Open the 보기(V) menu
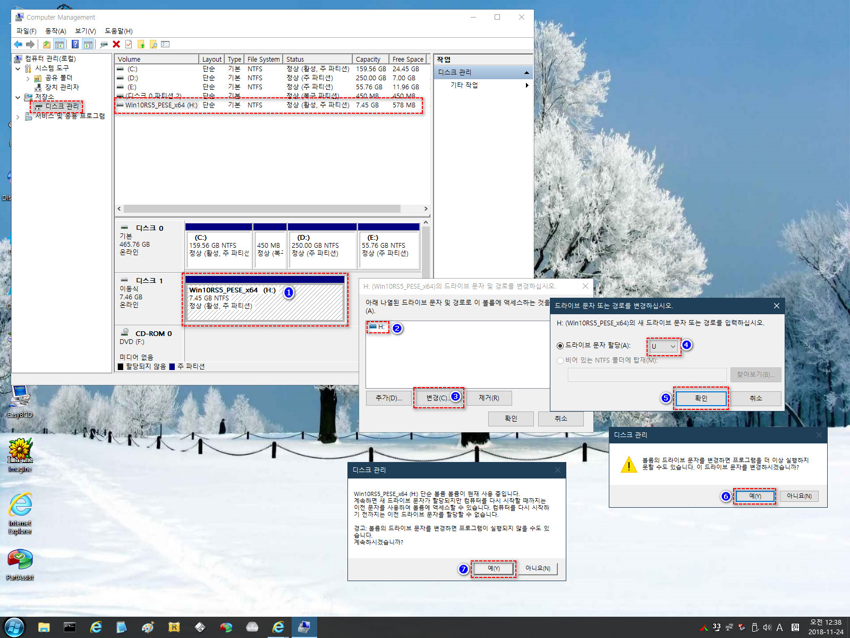850x638 pixels. (85, 31)
